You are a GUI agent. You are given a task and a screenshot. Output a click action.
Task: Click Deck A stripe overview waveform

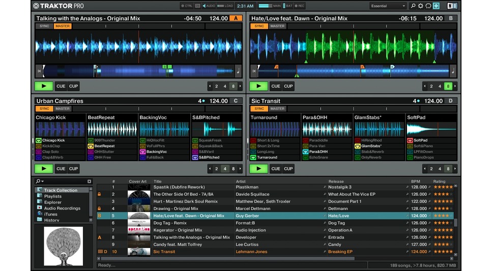click(x=138, y=71)
